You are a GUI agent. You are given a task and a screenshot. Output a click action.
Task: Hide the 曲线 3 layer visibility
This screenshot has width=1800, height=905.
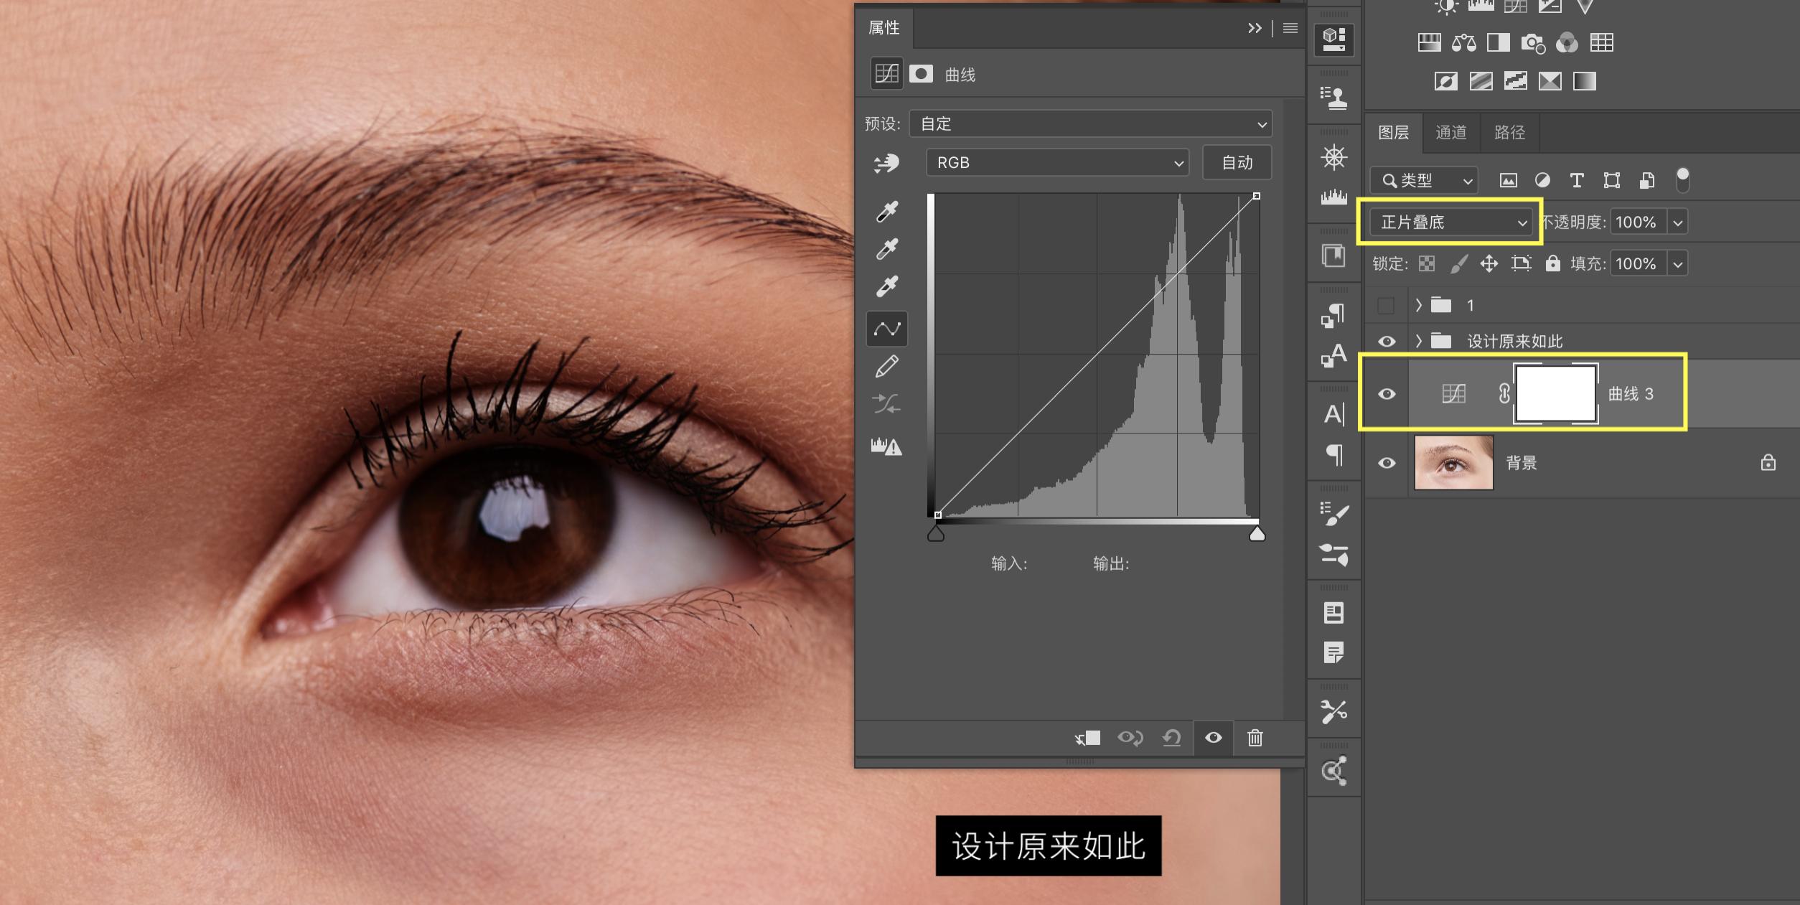pyautogui.click(x=1387, y=394)
